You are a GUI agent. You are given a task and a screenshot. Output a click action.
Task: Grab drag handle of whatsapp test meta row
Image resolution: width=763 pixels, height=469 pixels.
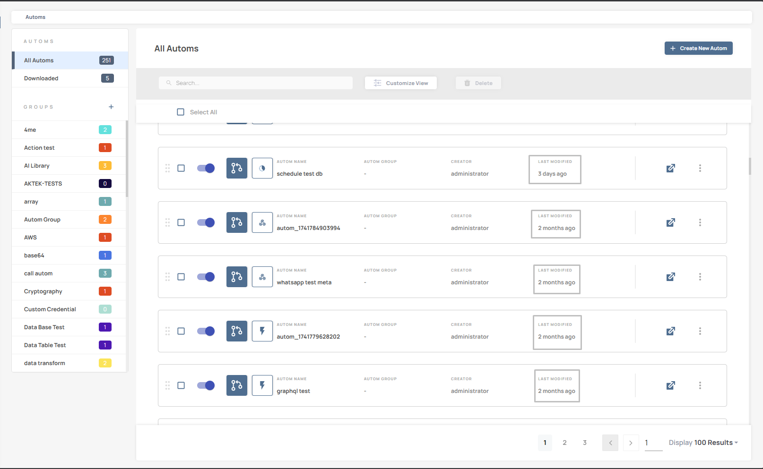point(167,277)
